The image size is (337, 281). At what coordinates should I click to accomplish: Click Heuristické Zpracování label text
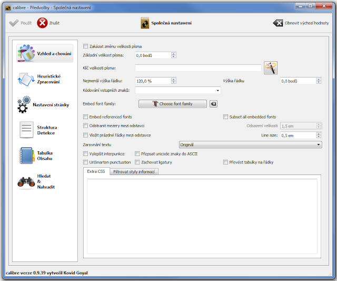click(x=49, y=79)
